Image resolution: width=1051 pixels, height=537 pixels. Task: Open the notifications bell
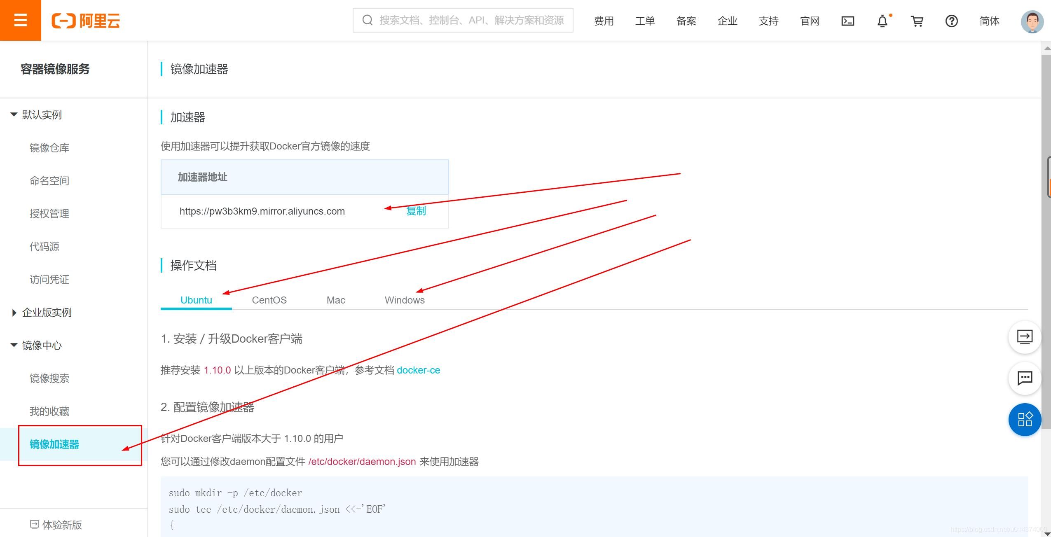882,21
